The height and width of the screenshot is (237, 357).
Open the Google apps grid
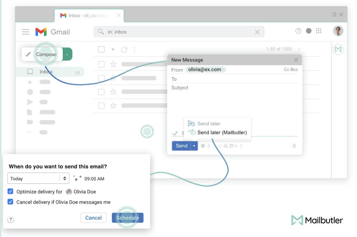[x=319, y=31]
